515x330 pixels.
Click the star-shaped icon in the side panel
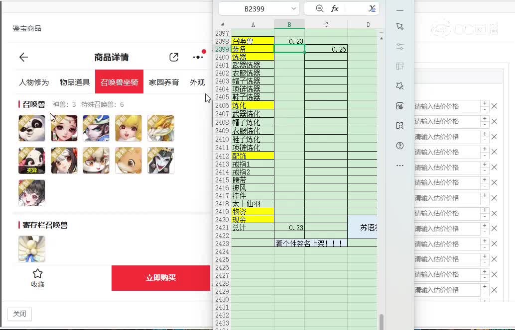click(x=400, y=86)
